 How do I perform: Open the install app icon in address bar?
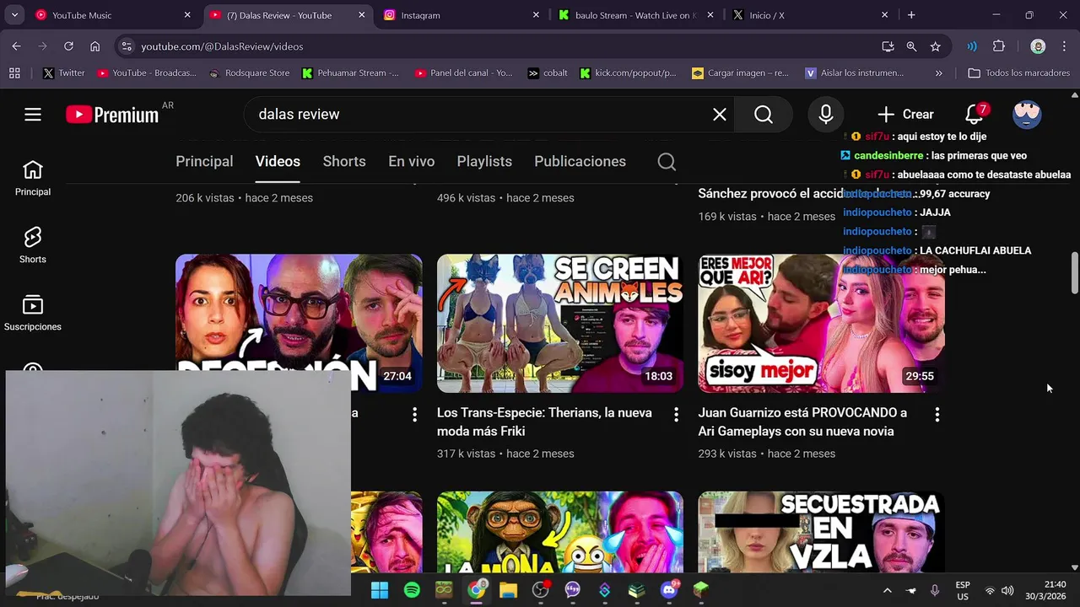888,46
